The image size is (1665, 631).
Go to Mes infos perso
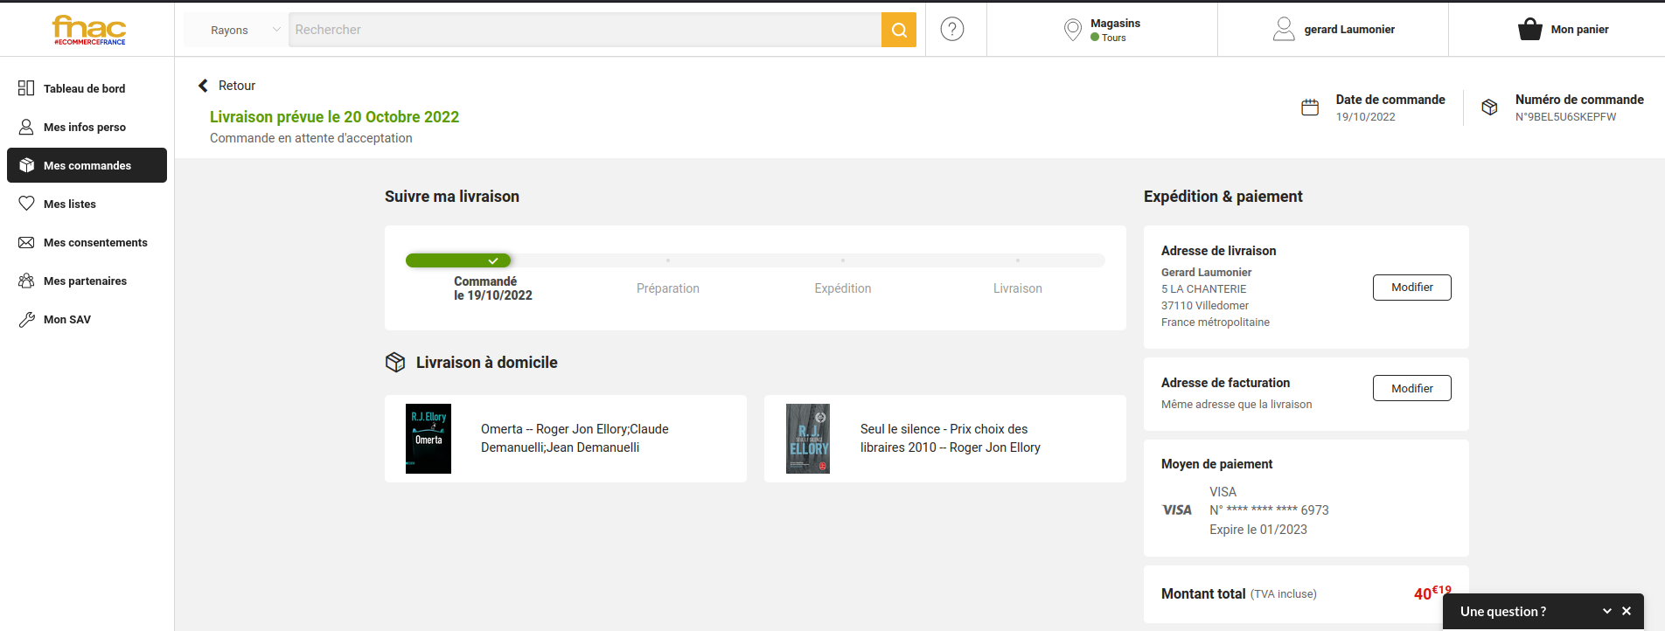tap(84, 127)
